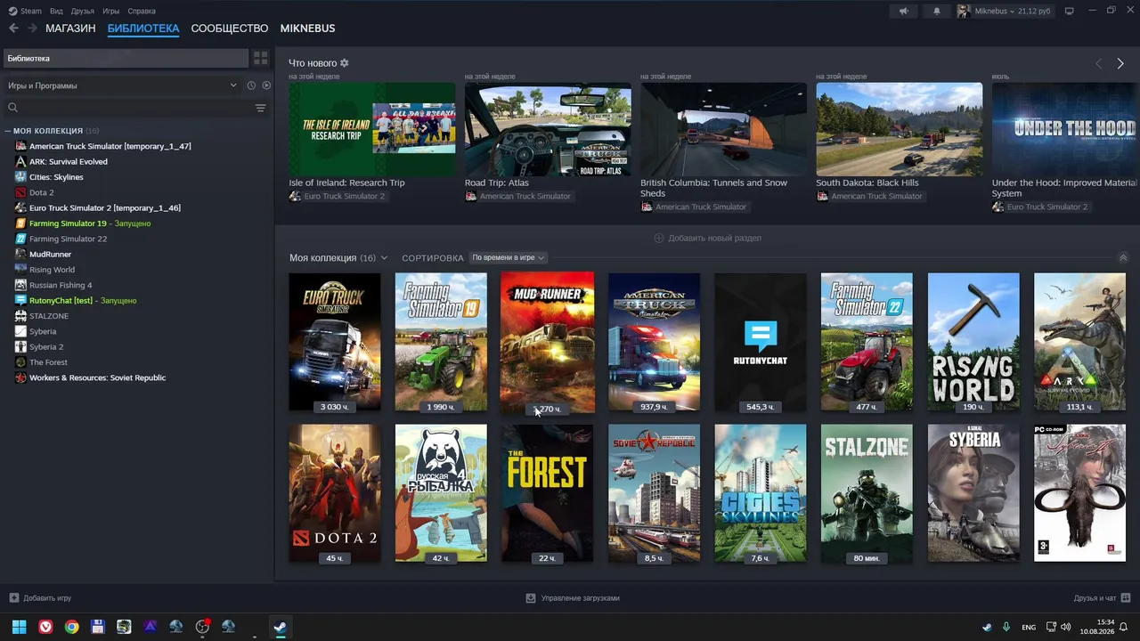Toggle the collections grid view button
1140x641 pixels.
(x=261, y=58)
